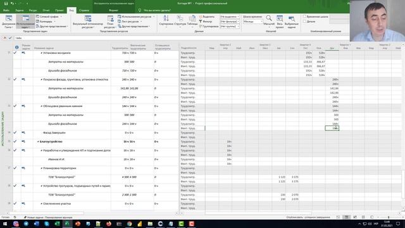This screenshot has width=405, height=228.
Task: Click Другие представления in task views
Action: 52,27
